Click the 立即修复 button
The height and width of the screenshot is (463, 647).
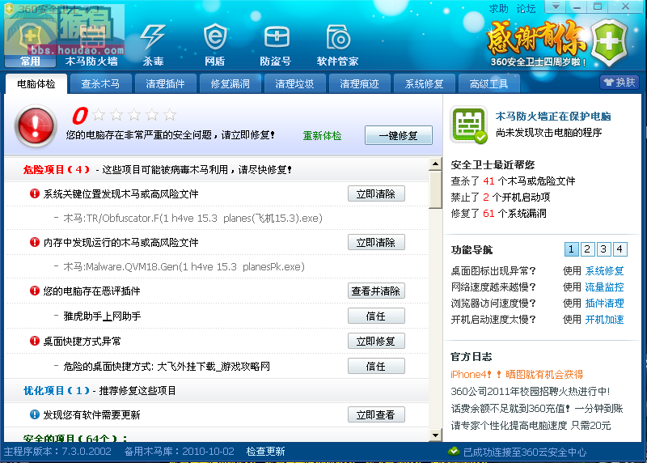point(376,341)
